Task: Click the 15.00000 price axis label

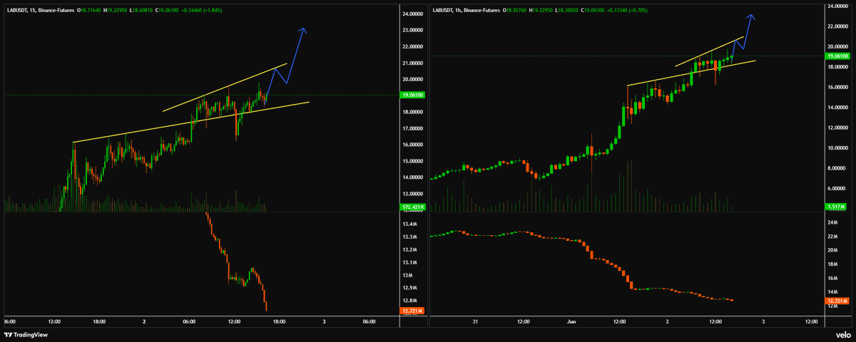Action: pos(414,161)
